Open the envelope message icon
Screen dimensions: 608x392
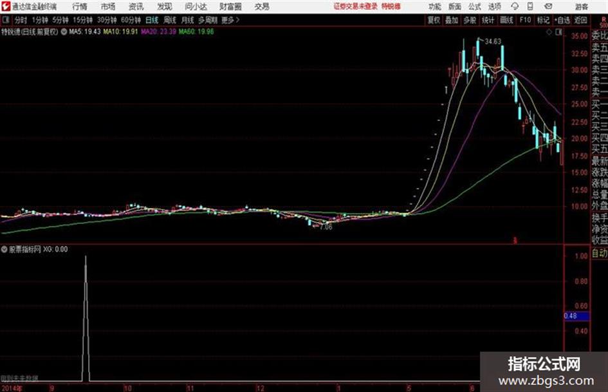tap(548, 6)
